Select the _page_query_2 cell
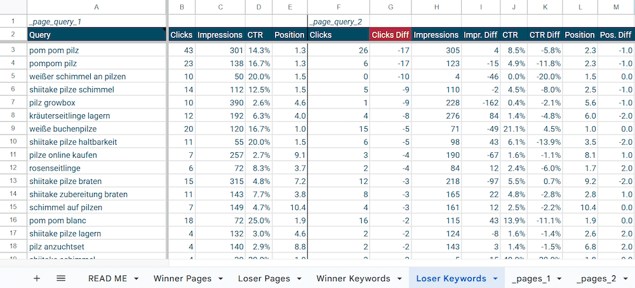The width and height of the screenshot is (635, 288). [338, 22]
